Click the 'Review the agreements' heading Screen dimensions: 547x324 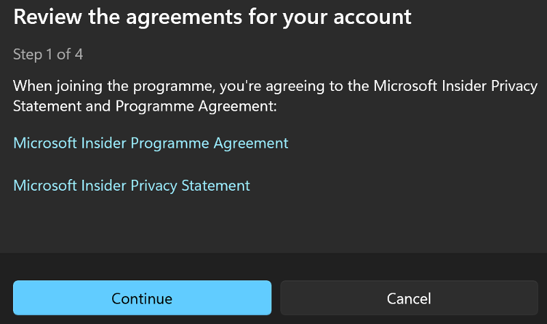[212, 16]
